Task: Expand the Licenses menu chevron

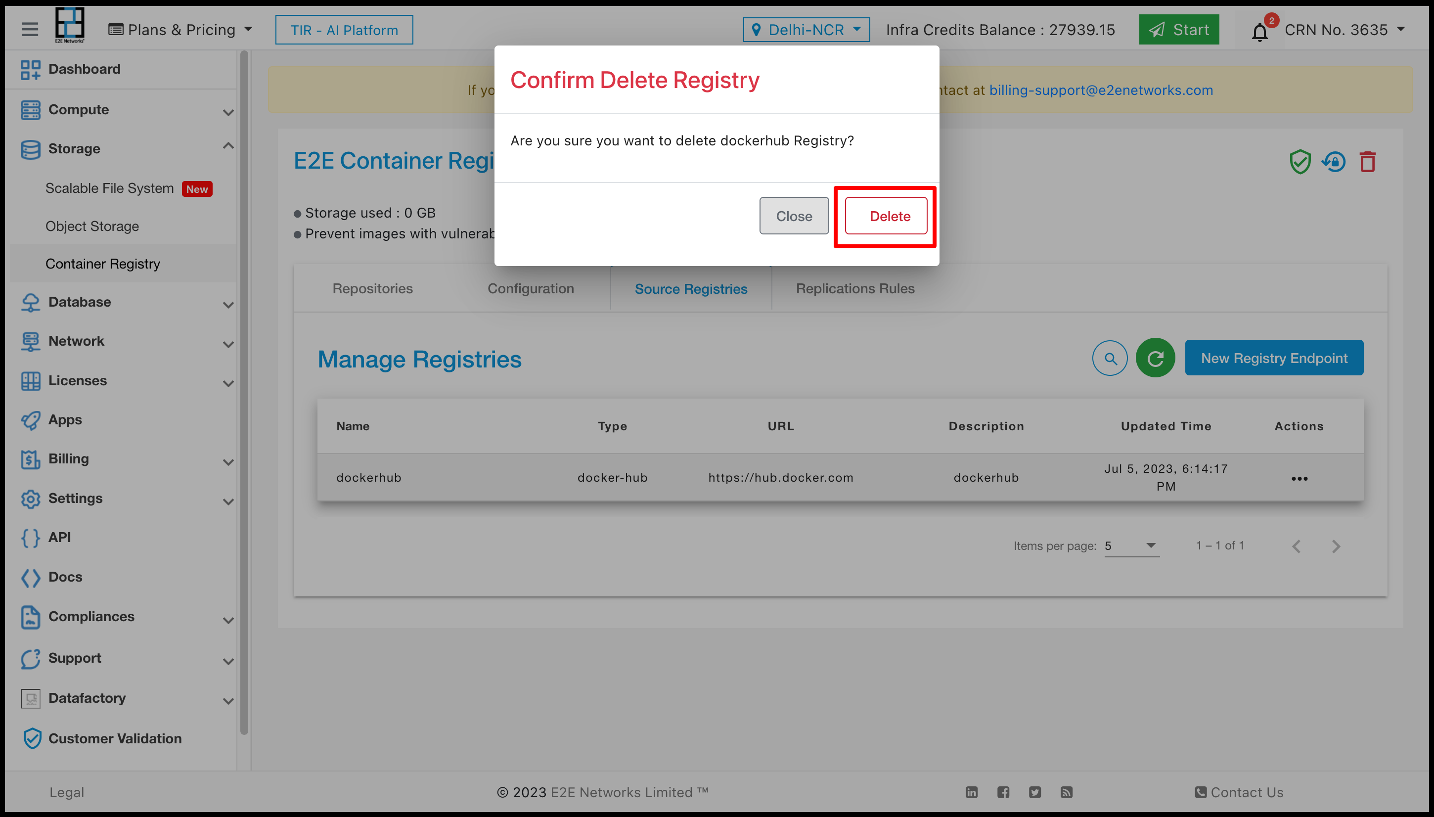Action: click(228, 384)
